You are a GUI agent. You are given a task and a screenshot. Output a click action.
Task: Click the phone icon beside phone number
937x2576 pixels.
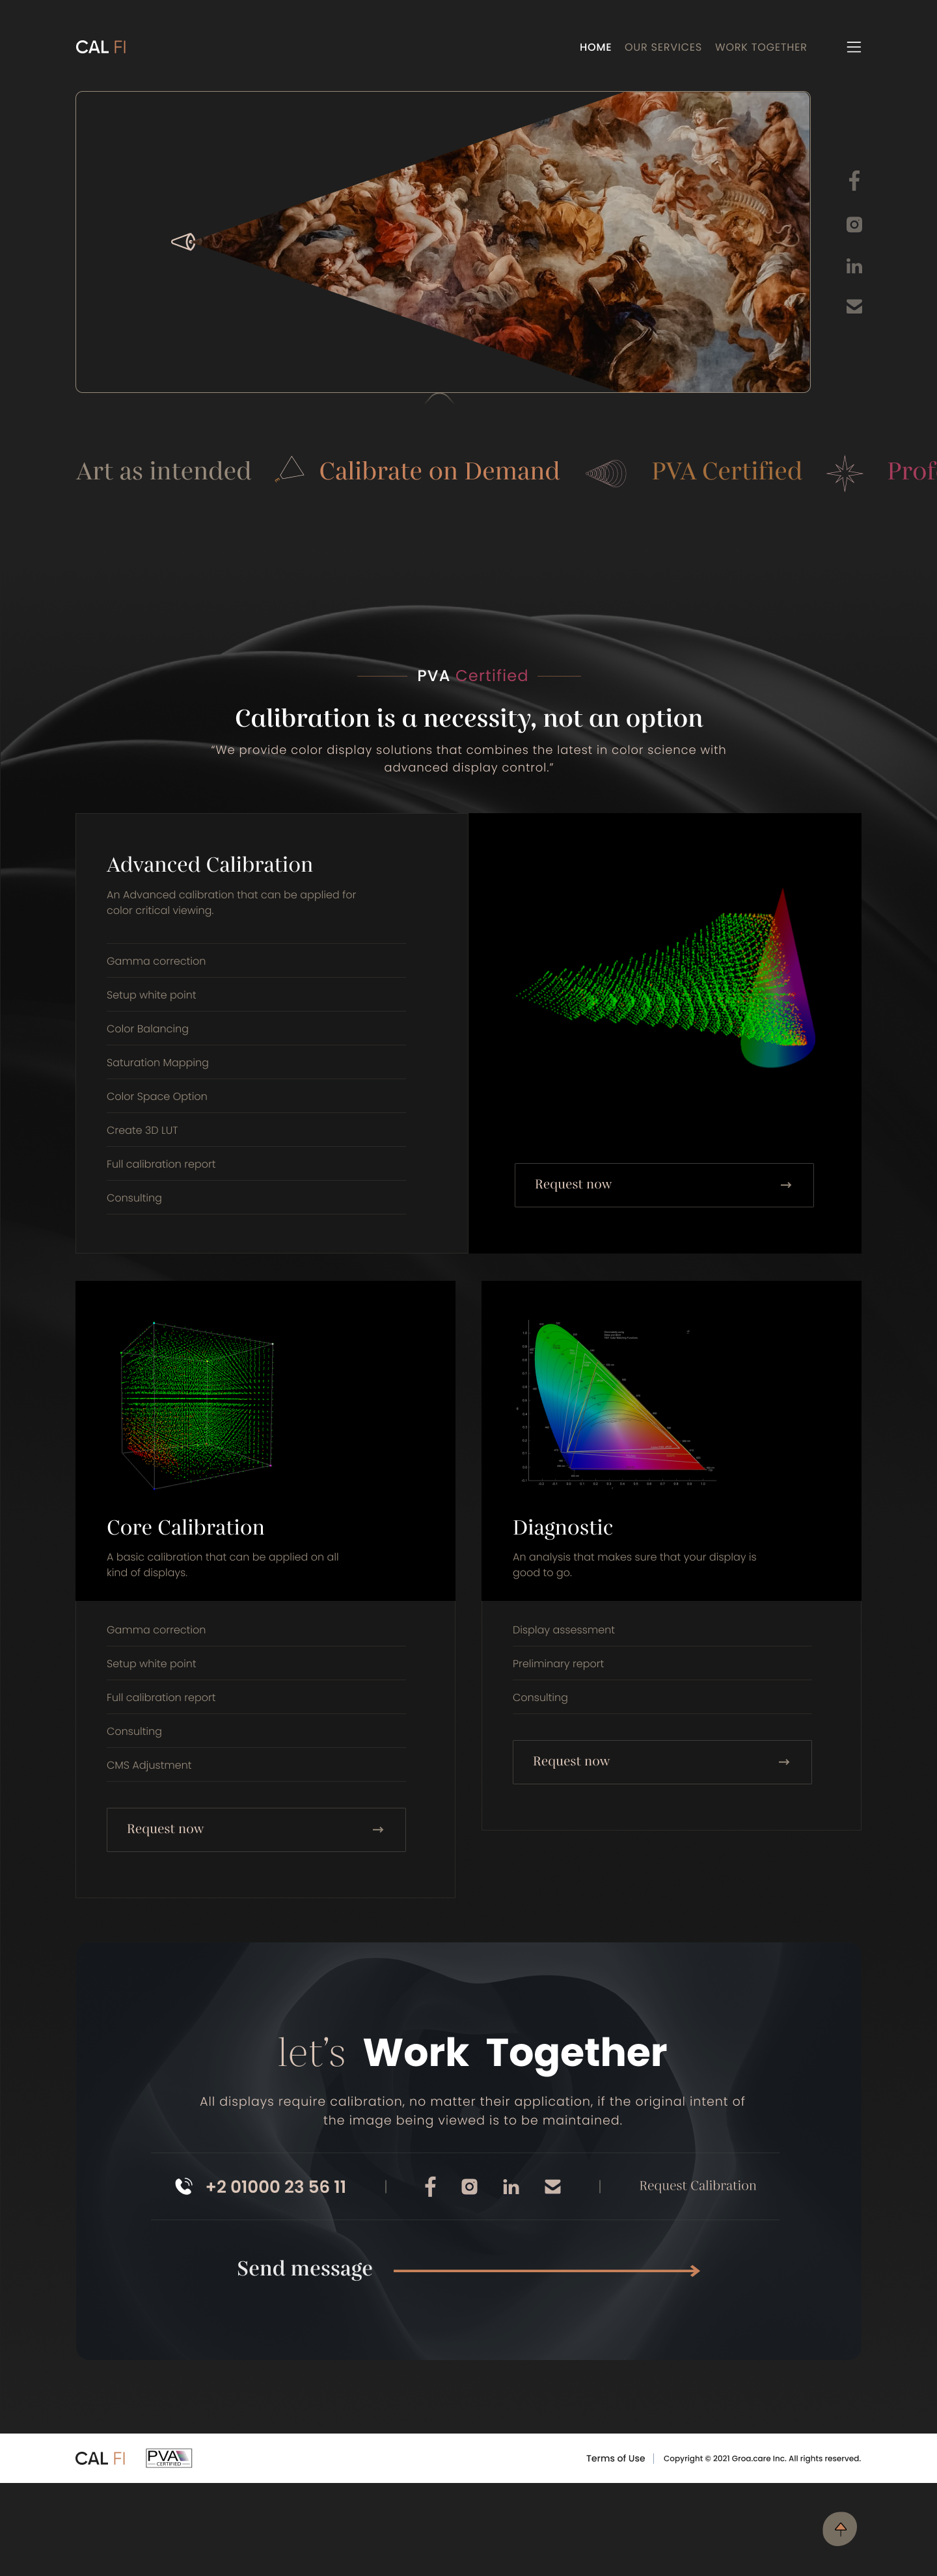tap(184, 2186)
